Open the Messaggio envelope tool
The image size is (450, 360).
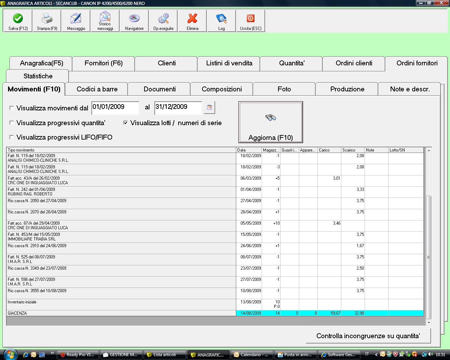click(x=76, y=21)
